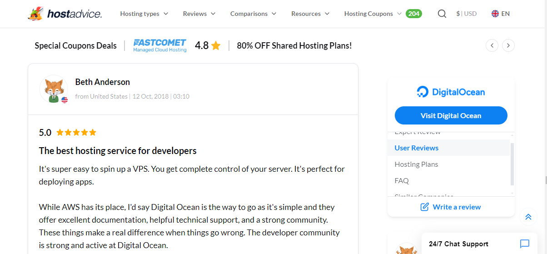The image size is (547, 254).
Task: Click the review title 'The best hosting service for developers'
Action: [118, 151]
